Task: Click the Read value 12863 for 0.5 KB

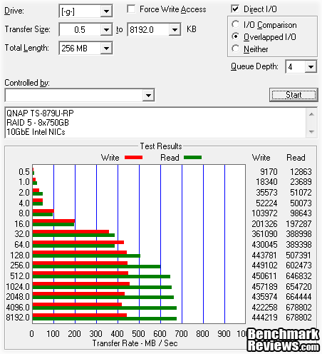Action: coord(301,172)
